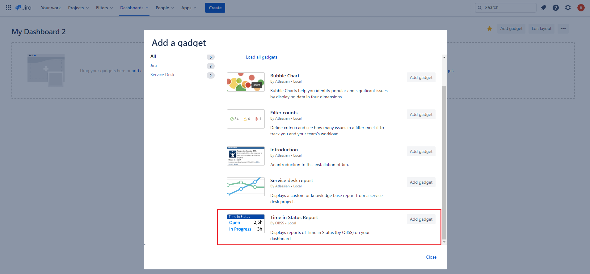Viewport: 590px width, 274px height.
Task: Expand the Apps dropdown menu
Action: (x=188, y=8)
